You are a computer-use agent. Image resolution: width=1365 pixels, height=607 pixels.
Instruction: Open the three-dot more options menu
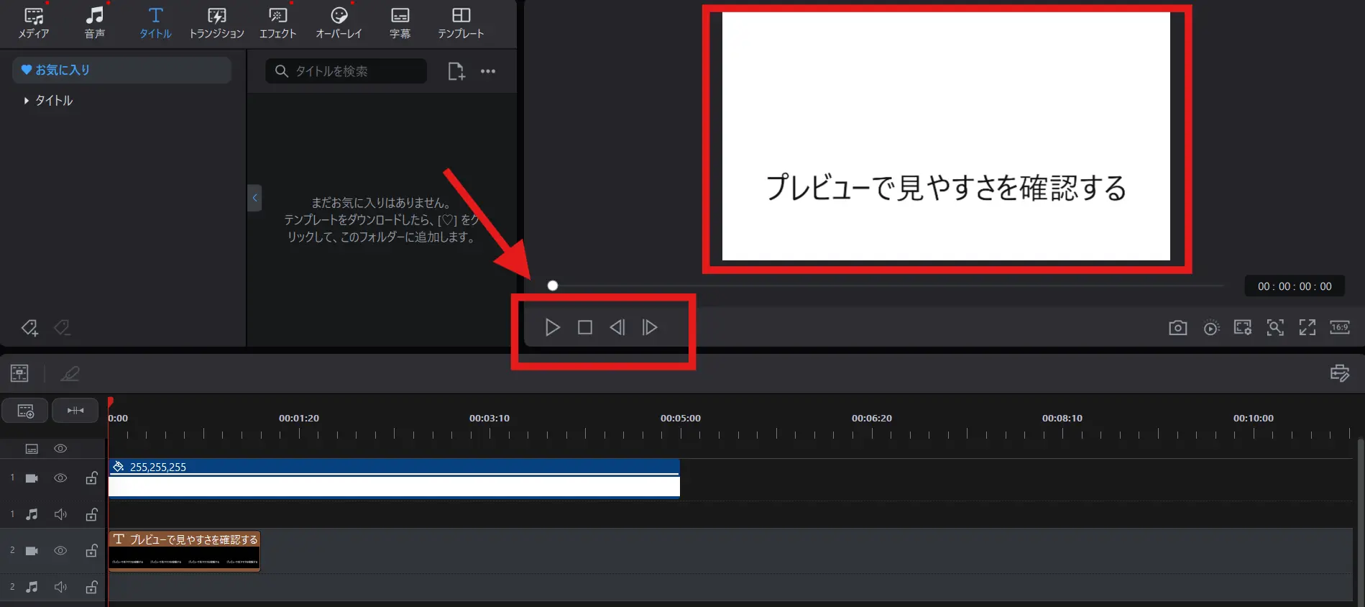[488, 71]
